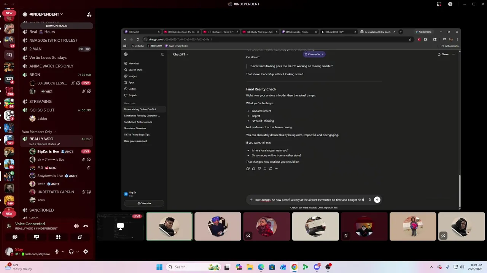Bookmark this page with star icon
487x273 pixels.
[x=410, y=39]
